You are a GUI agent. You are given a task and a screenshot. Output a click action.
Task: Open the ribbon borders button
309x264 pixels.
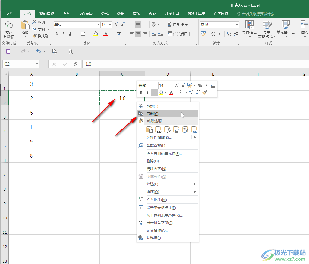coord(83,34)
